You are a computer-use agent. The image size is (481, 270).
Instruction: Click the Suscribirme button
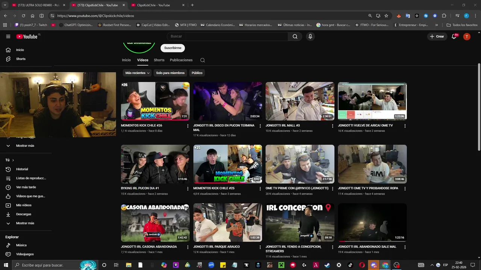tap(172, 48)
